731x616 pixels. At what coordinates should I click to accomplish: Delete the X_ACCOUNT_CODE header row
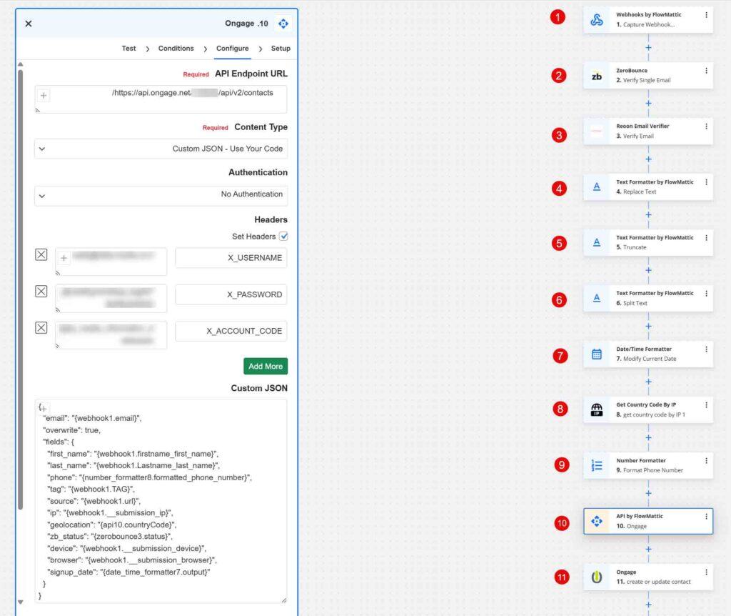point(41,328)
